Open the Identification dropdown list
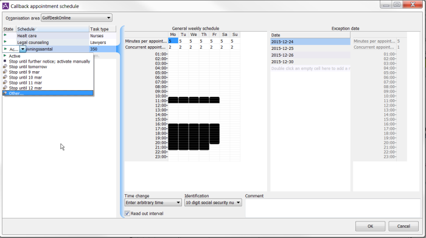This screenshot has height=238, width=426. point(213,203)
